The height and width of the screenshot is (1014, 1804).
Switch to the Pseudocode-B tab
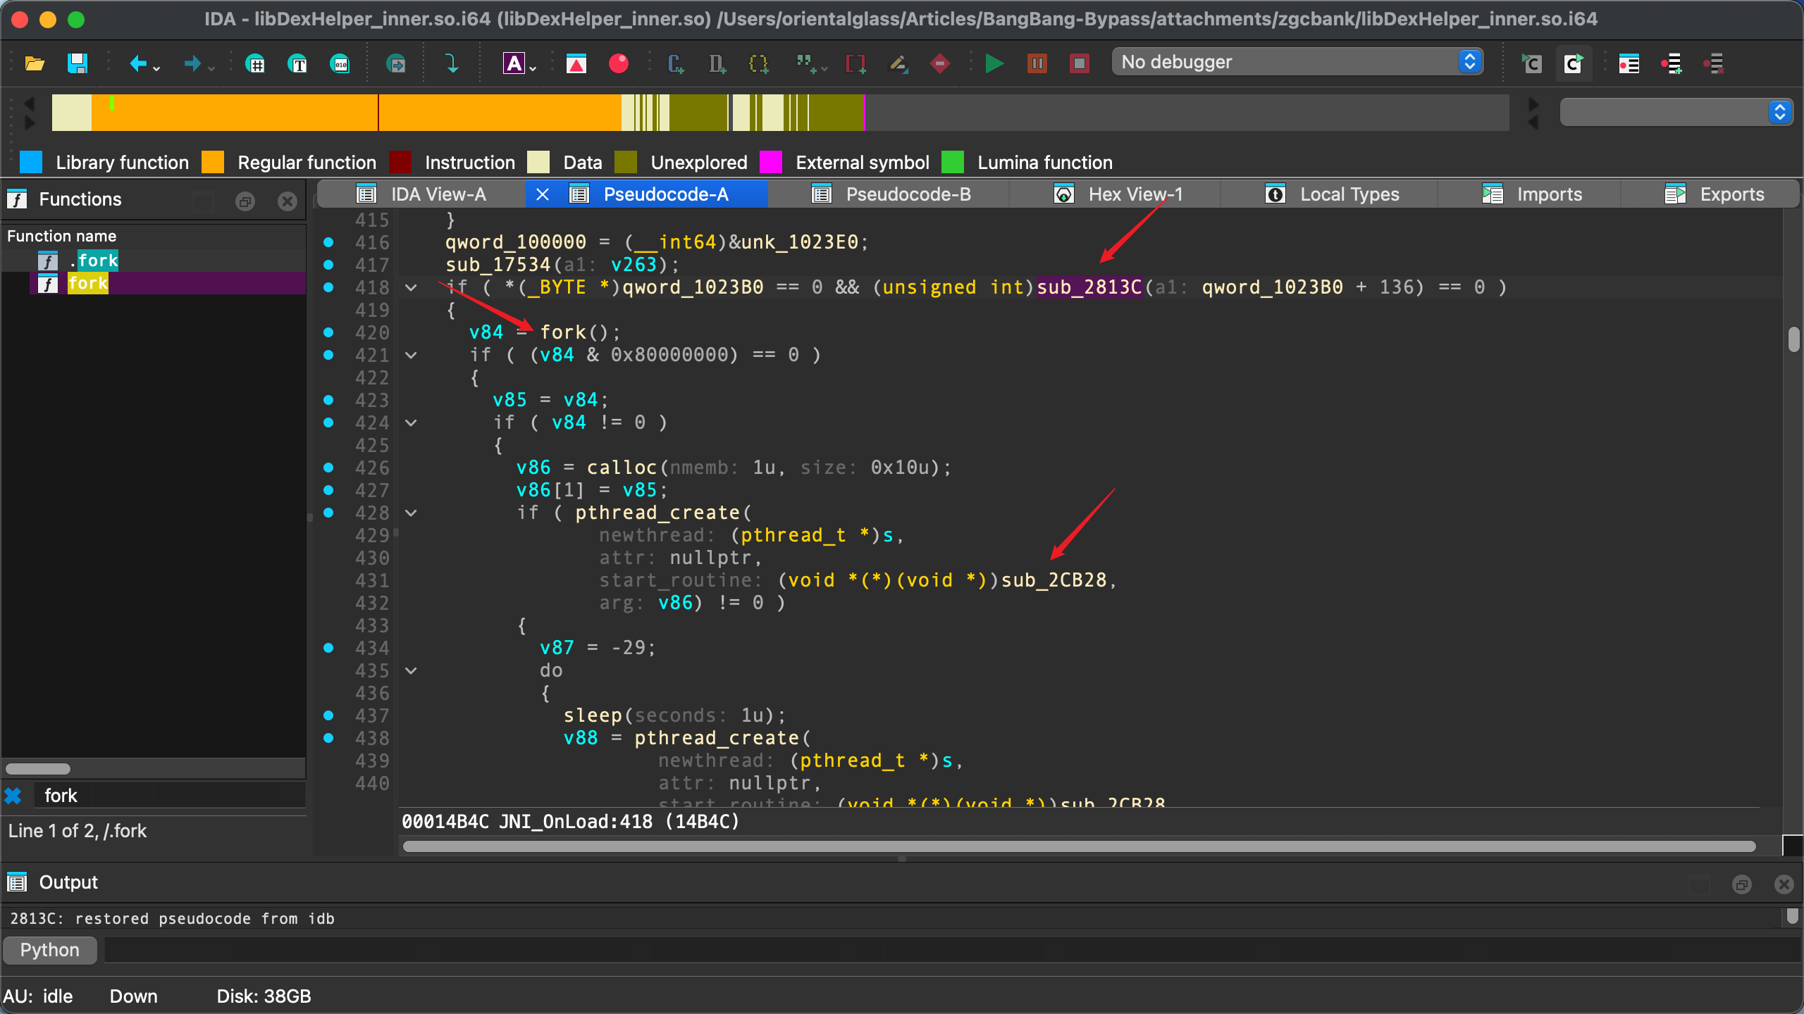coord(889,194)
